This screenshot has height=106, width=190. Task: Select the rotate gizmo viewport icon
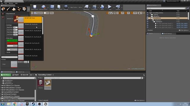[x=110, y=13]
